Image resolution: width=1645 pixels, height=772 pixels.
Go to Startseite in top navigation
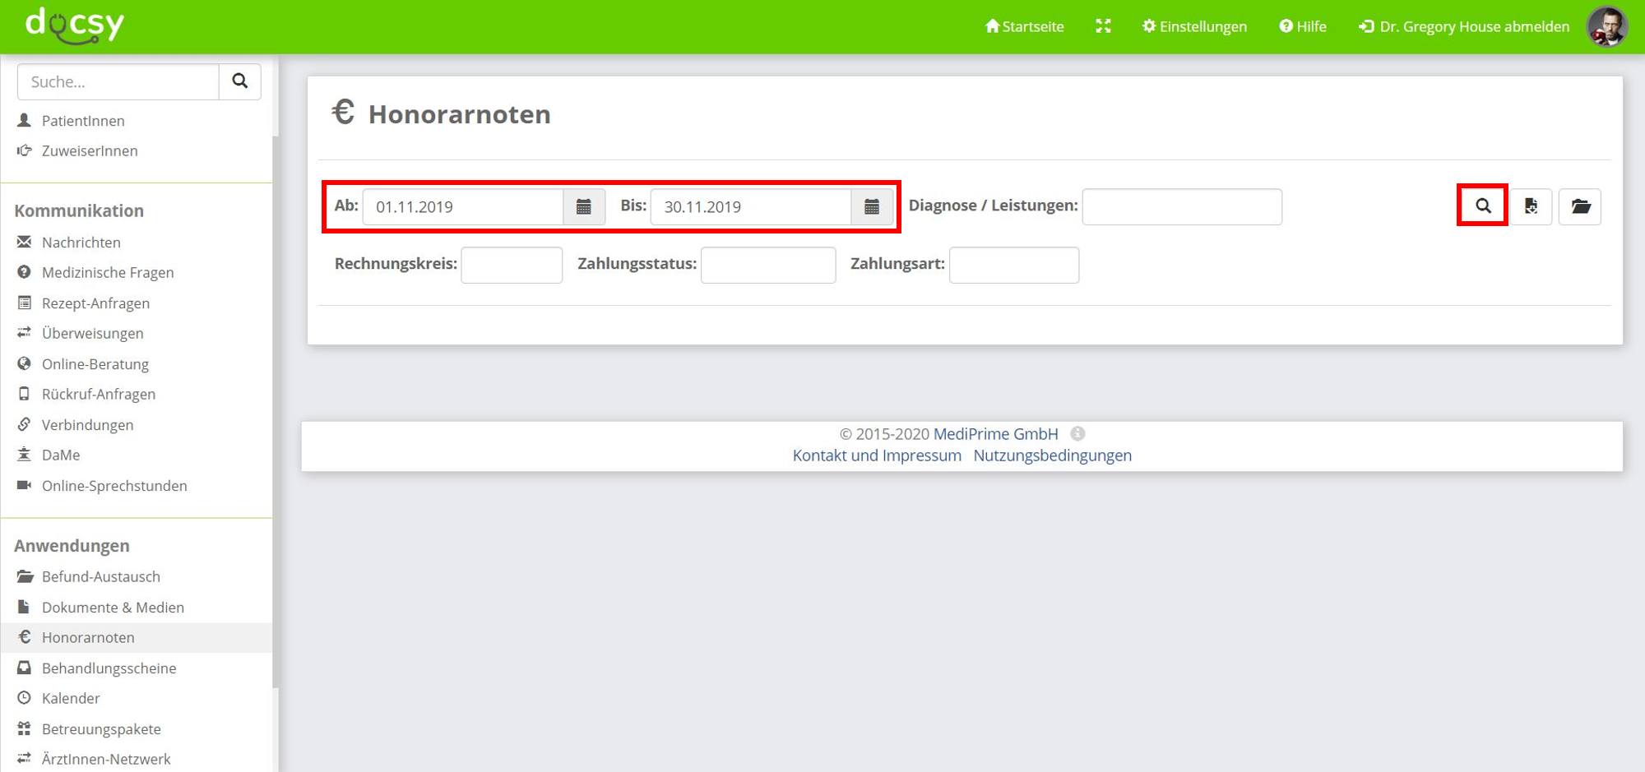[x=1024, y=26]
